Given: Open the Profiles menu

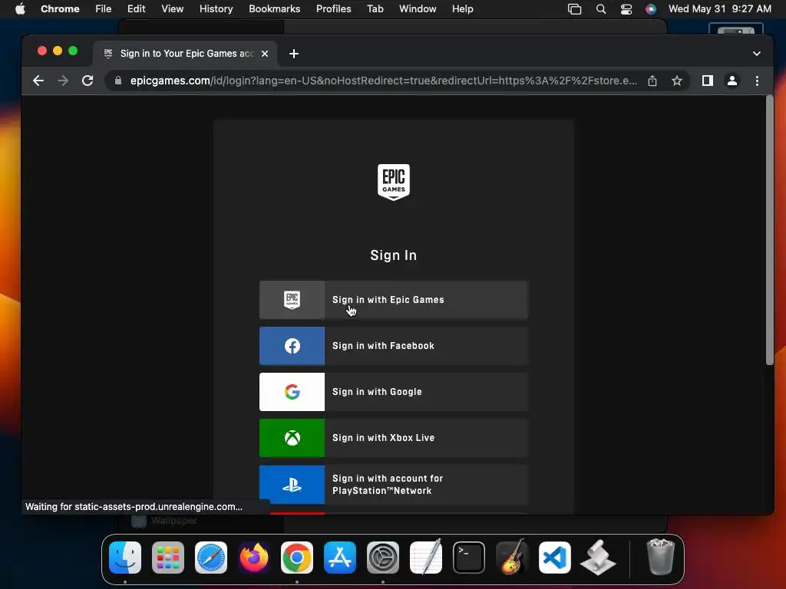Looking at the screenshot, I should click(x=333, y=9).
